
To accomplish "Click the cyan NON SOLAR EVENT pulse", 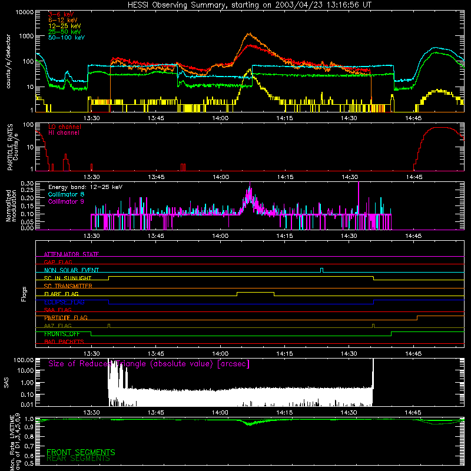I will 321,270.
